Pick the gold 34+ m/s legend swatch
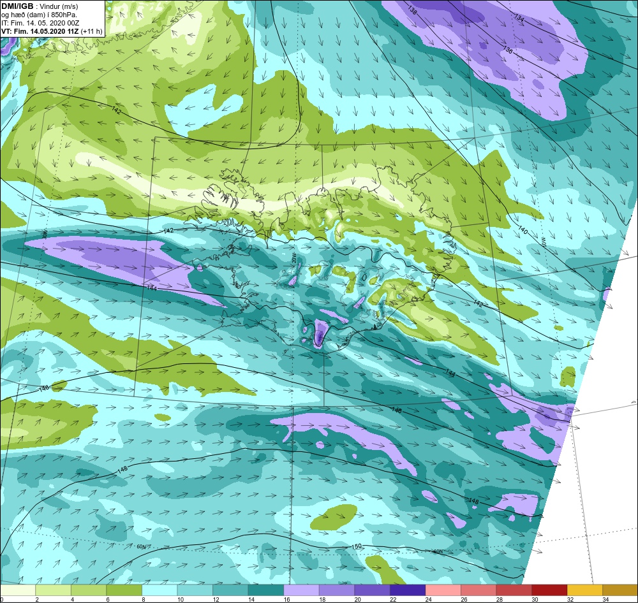 (x=619, y=590)
